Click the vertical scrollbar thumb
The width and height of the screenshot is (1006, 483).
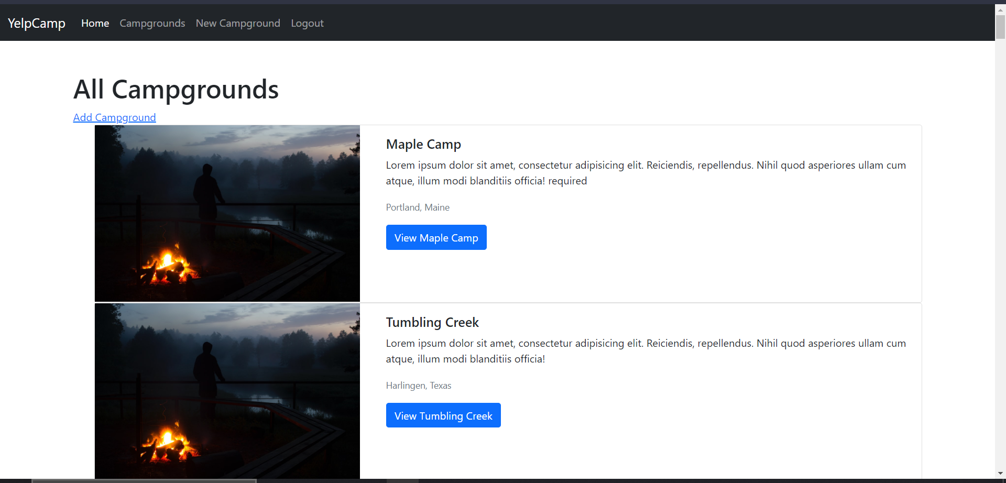1000,27
